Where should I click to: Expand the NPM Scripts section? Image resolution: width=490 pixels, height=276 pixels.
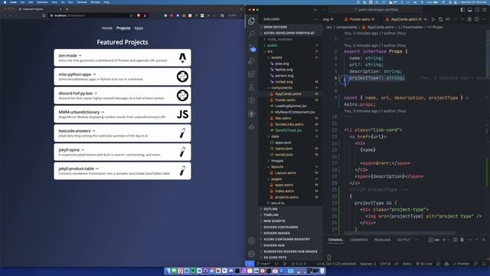(x=291, y=222)
